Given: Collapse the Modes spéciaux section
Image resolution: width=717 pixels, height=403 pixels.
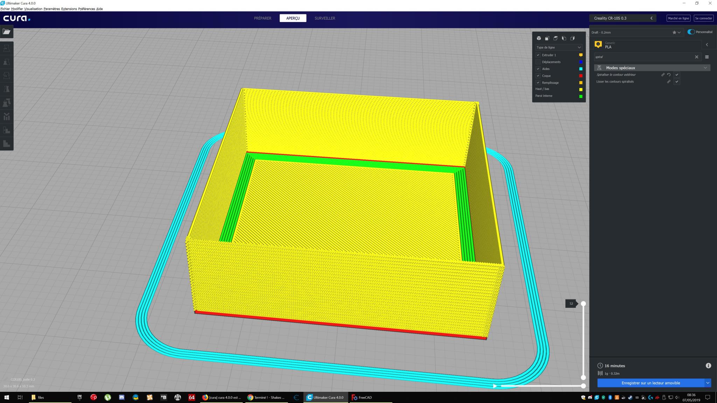Looking at the screenshot, I should [705, 68].
